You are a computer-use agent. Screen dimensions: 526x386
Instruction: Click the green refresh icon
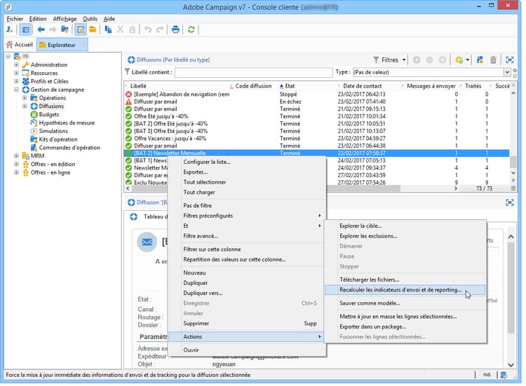pyautogui.click(x=191, y=29)
